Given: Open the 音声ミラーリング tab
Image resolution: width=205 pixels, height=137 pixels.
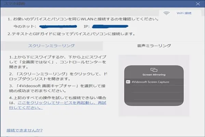Looking at the screenshot, I should (x=154, y=46).
